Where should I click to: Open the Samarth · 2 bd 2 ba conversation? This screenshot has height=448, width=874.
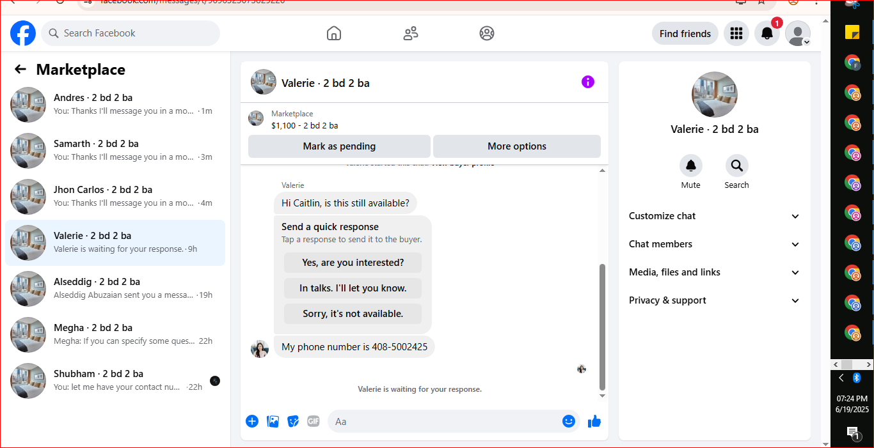point(115,151)
